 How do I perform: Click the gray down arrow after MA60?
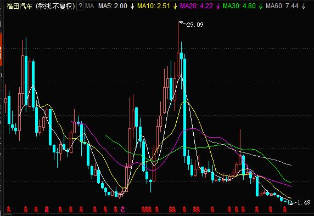(304, 7)
